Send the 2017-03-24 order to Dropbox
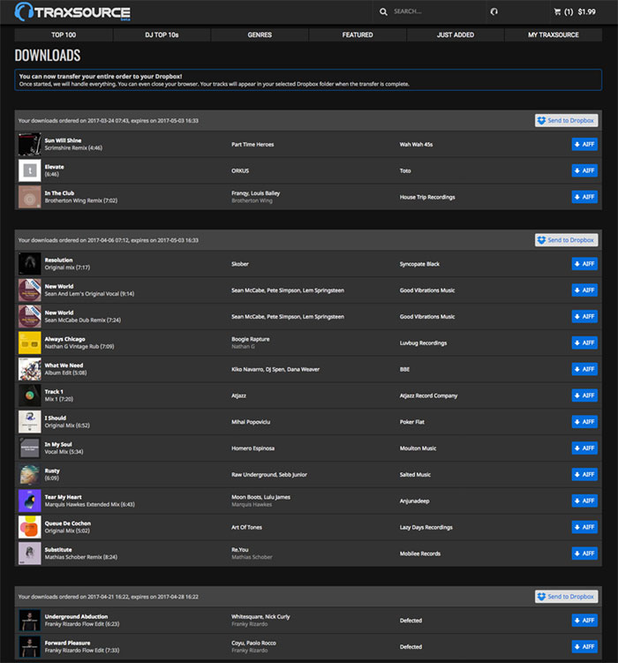Screen dimensions: 618x663 [x=566, y=120]
